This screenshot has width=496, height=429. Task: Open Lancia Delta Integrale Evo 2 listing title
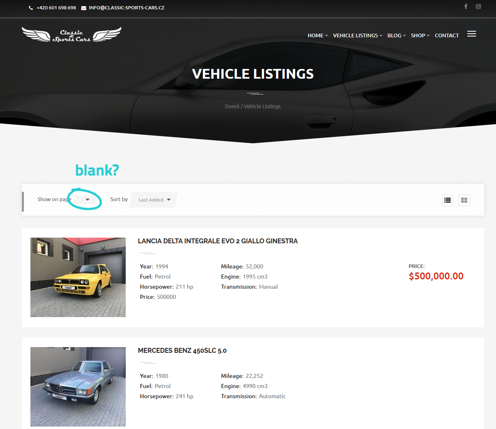[x=217, y=241]
